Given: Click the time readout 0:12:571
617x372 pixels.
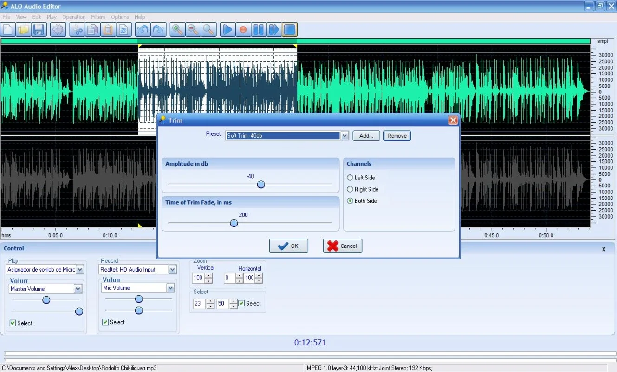Looking at the screenshot, I should pyautogui.click(x=310, y=343).
